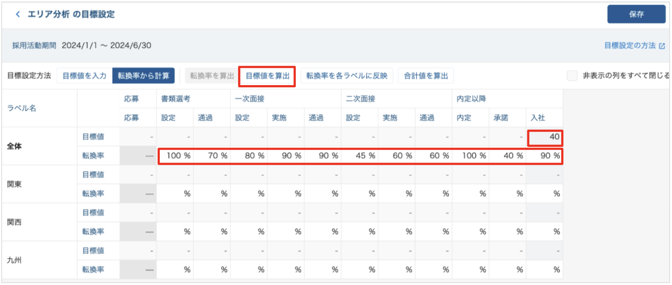The height and width of the screenshot is (285, 672).
Task: Select the 転換率から計算 mode
Action: pyautogui.click(x=143, y=76)
